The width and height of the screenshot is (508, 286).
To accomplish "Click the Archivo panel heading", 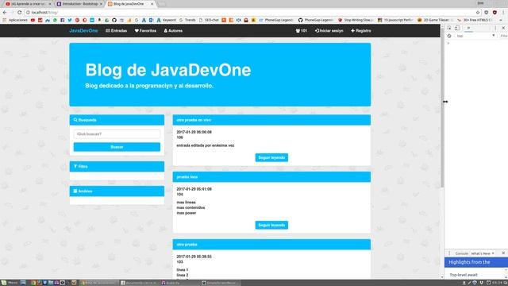I will point(117,191).
